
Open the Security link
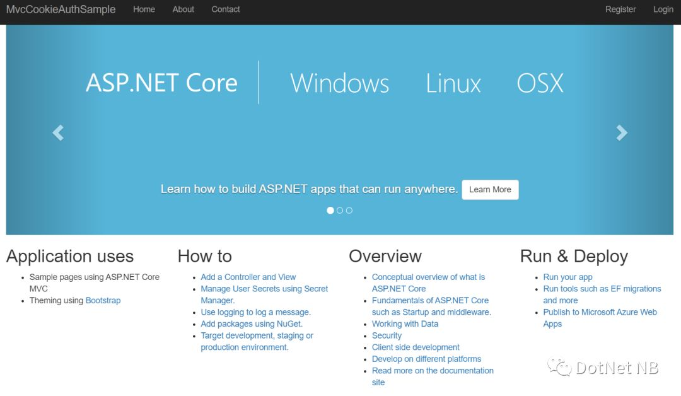click(x=387, y=335)
